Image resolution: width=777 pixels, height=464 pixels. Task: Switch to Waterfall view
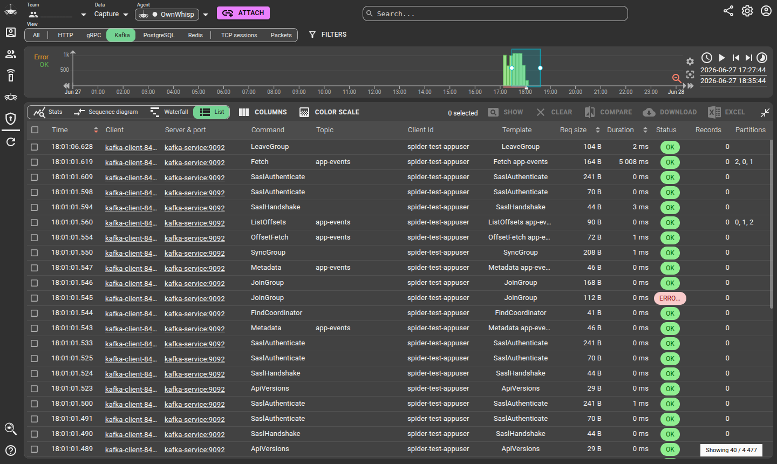point(169,112)
